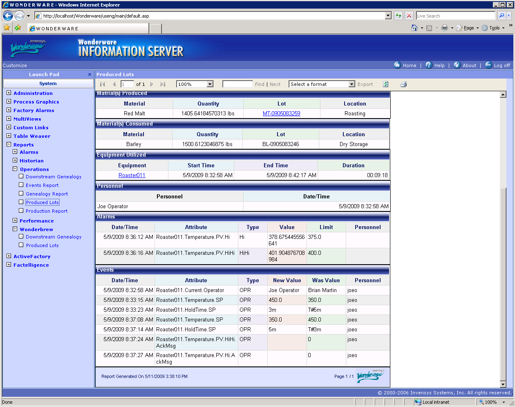Expand the Factory Alarms node

point(9,110)
